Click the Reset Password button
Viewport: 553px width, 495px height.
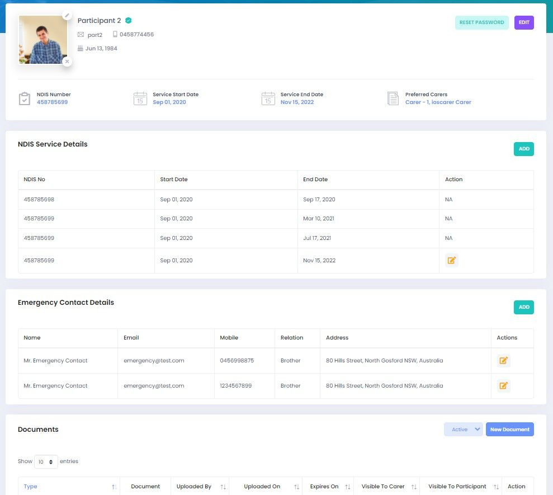(x=481, y=22)
